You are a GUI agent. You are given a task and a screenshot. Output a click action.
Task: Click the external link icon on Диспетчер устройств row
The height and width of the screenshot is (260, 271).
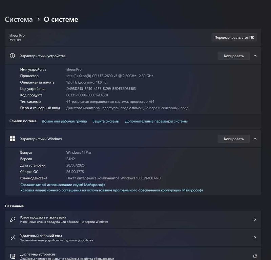[x=255, y=256]
